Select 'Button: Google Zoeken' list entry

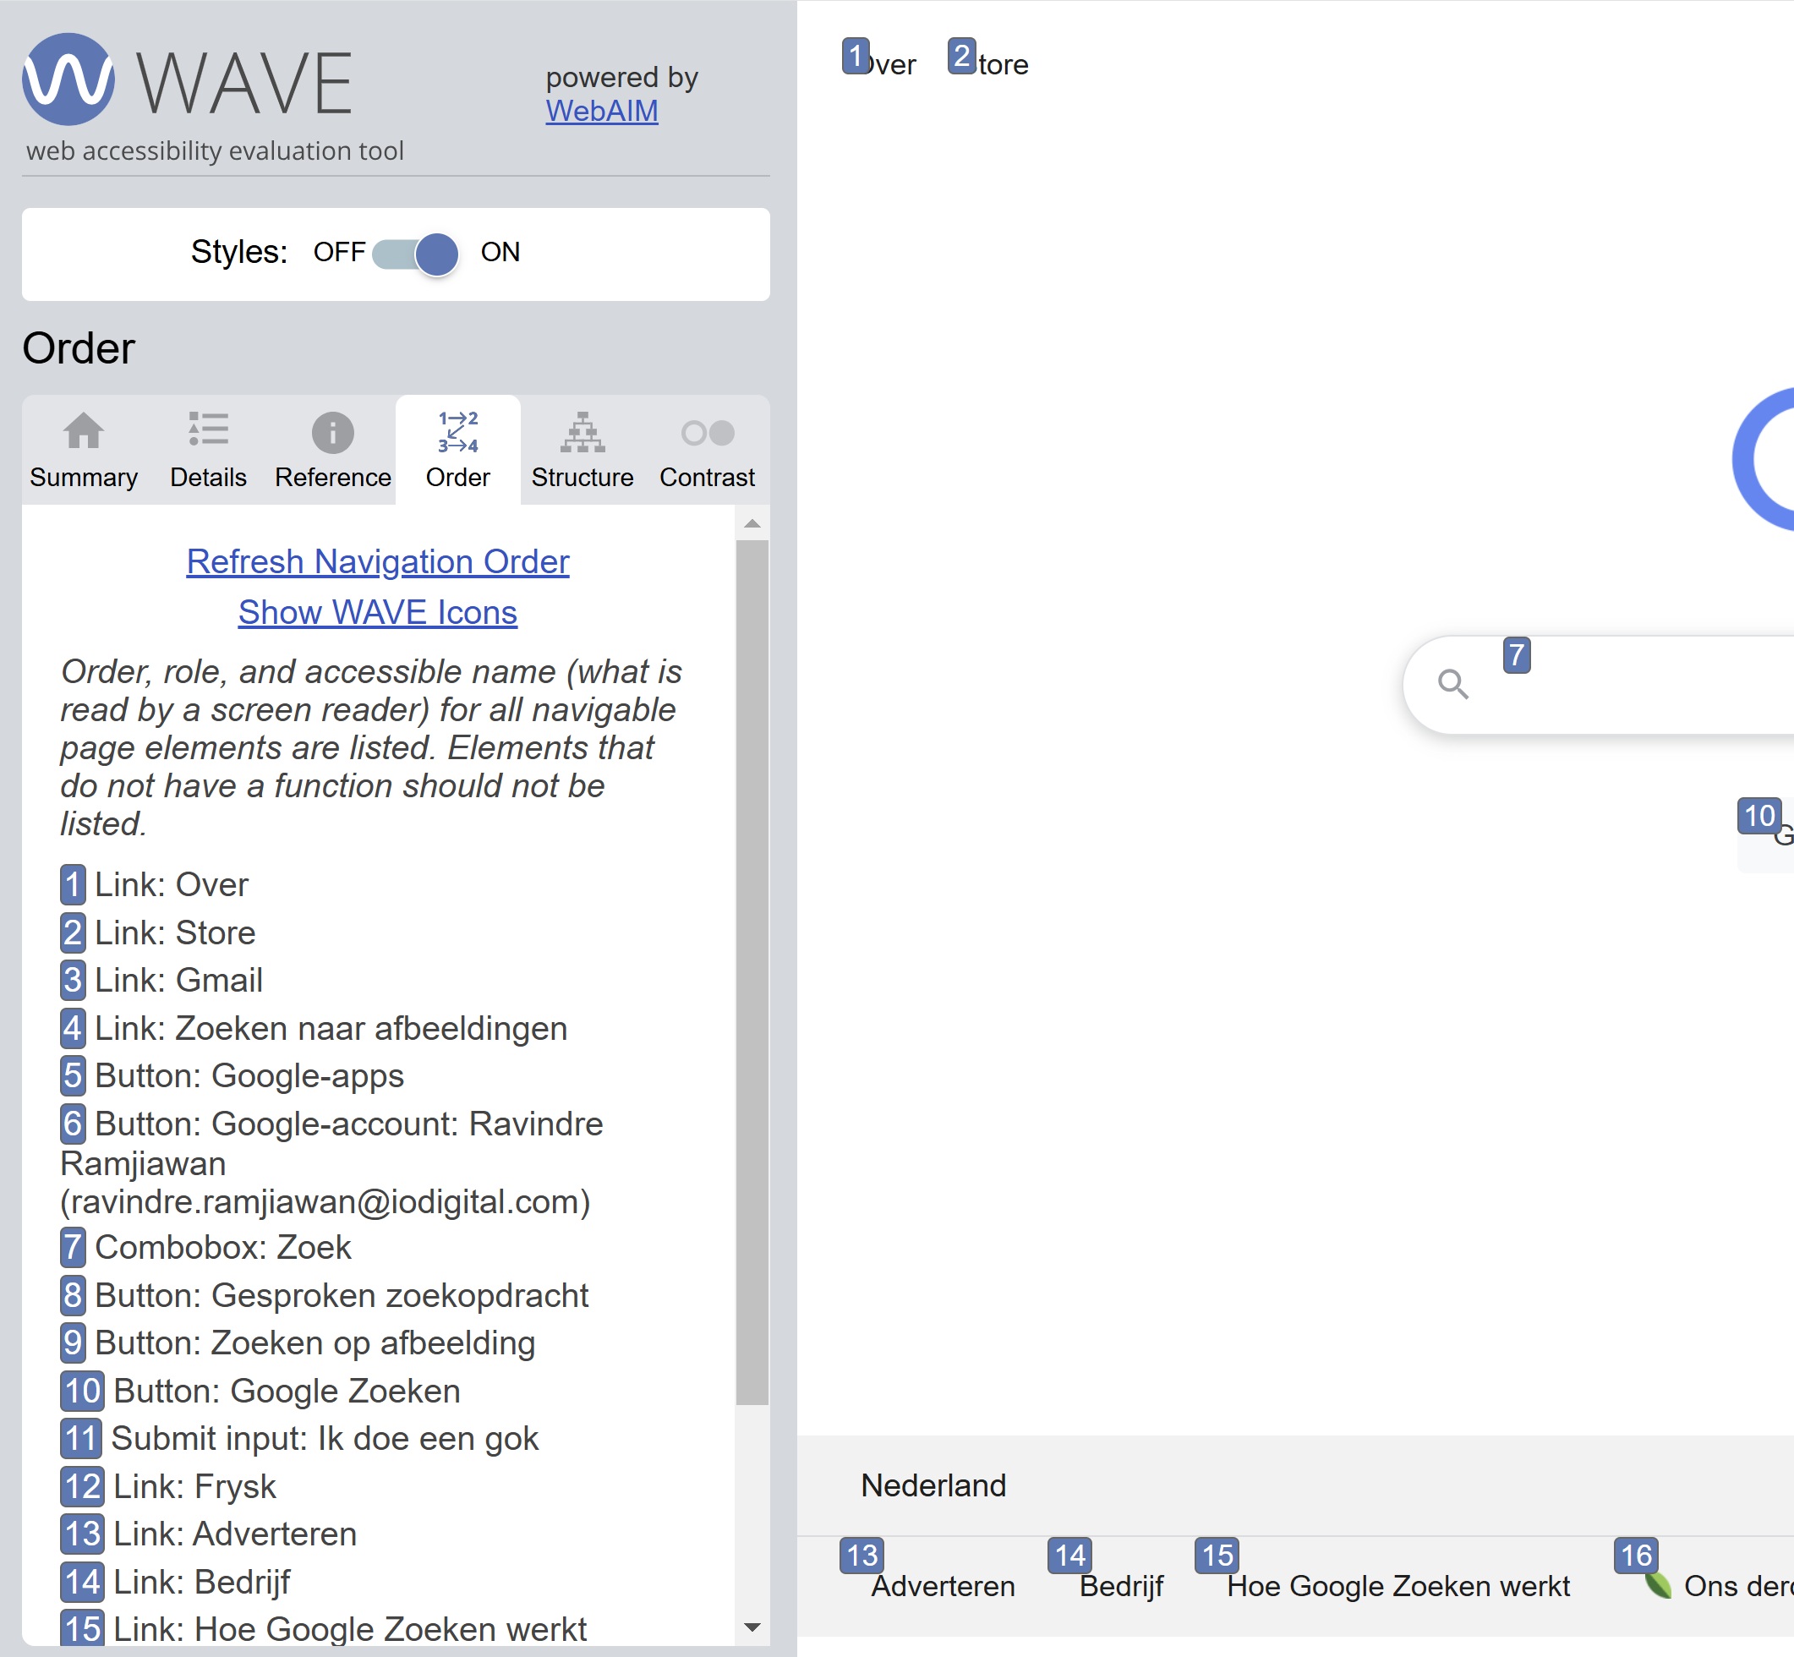(x=261, y=1392)
